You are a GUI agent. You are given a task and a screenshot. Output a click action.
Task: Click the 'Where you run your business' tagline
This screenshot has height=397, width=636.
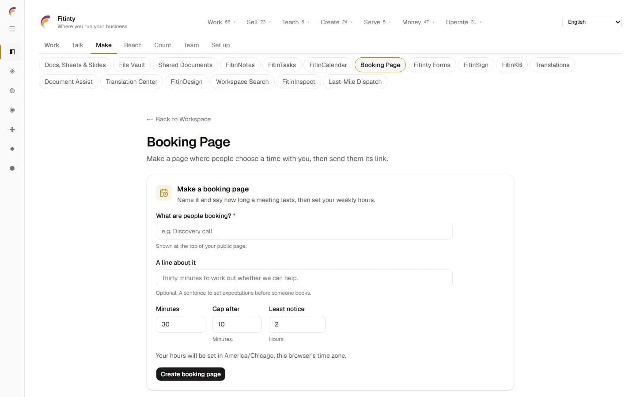point(92,26)
